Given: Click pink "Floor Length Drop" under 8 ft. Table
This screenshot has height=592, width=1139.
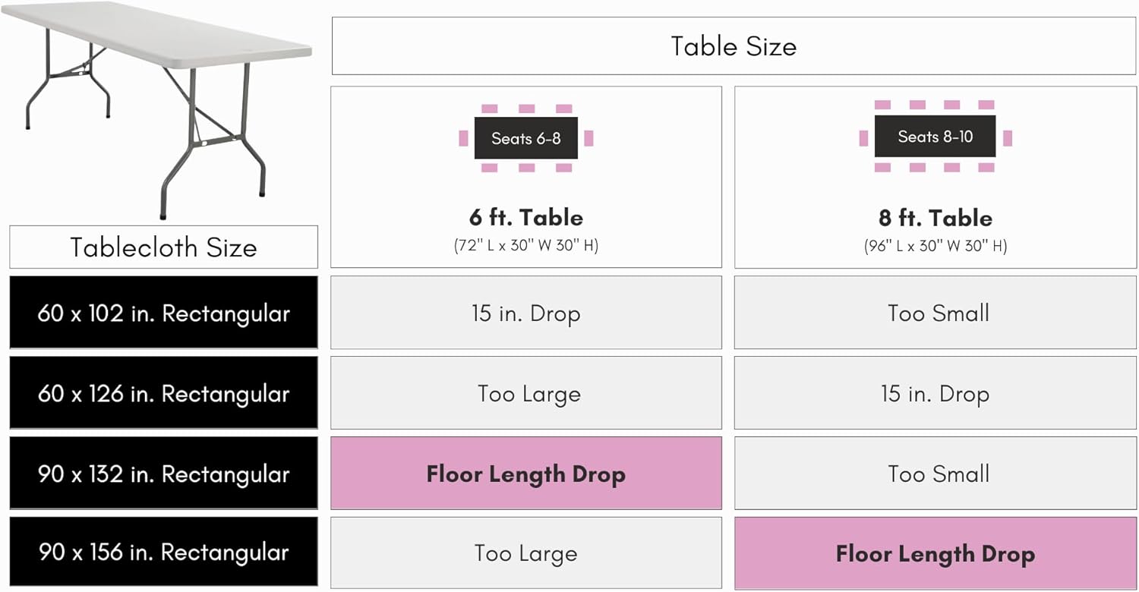Looking at the screenshot, I should pyautogui.click(x=935, y=553).
